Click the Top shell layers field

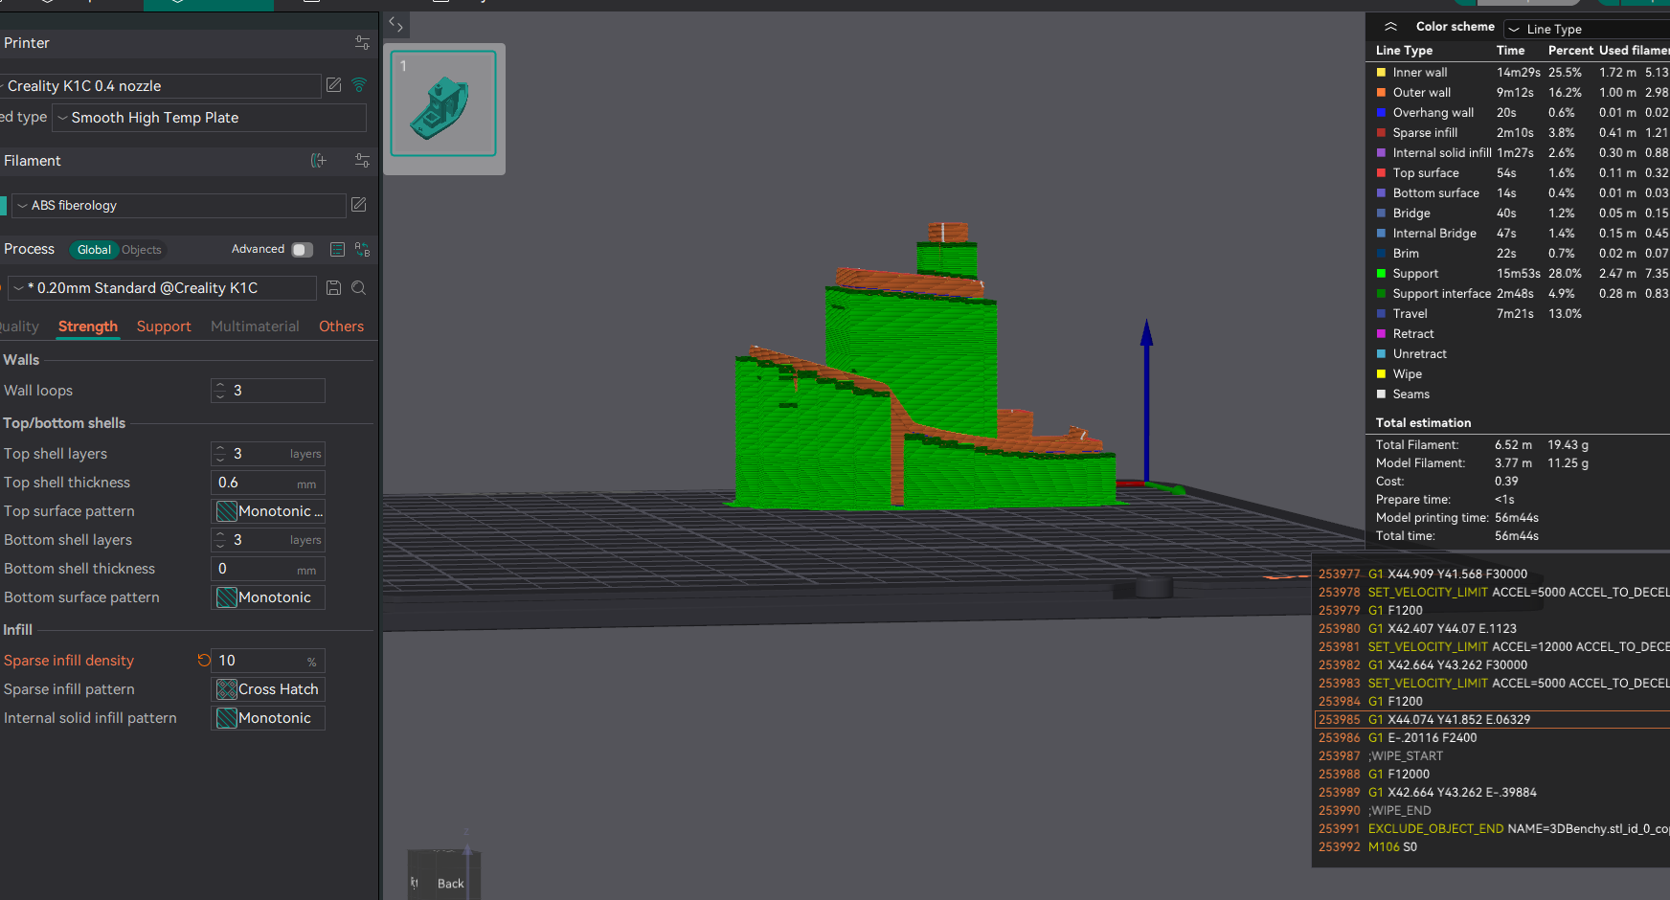pos(268,454)
